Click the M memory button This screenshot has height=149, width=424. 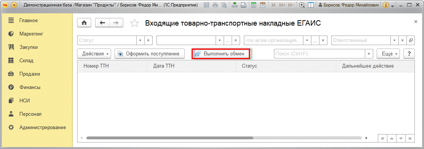pyautogui.click(x=273, y=5)
